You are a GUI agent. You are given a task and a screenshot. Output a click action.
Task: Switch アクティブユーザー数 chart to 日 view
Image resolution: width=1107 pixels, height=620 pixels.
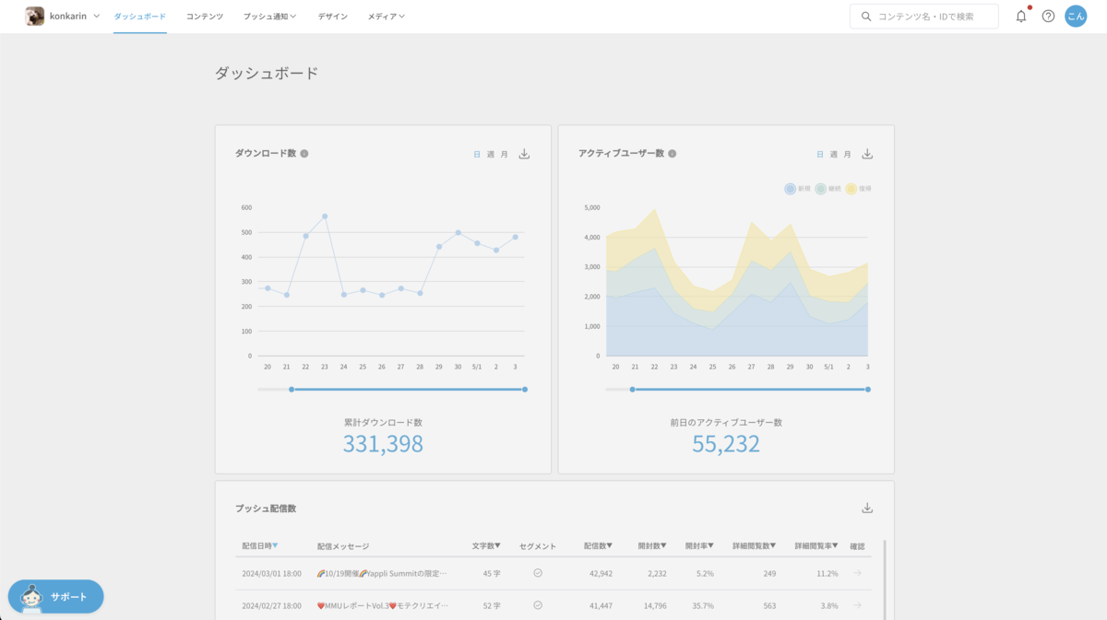coord(820,155)
